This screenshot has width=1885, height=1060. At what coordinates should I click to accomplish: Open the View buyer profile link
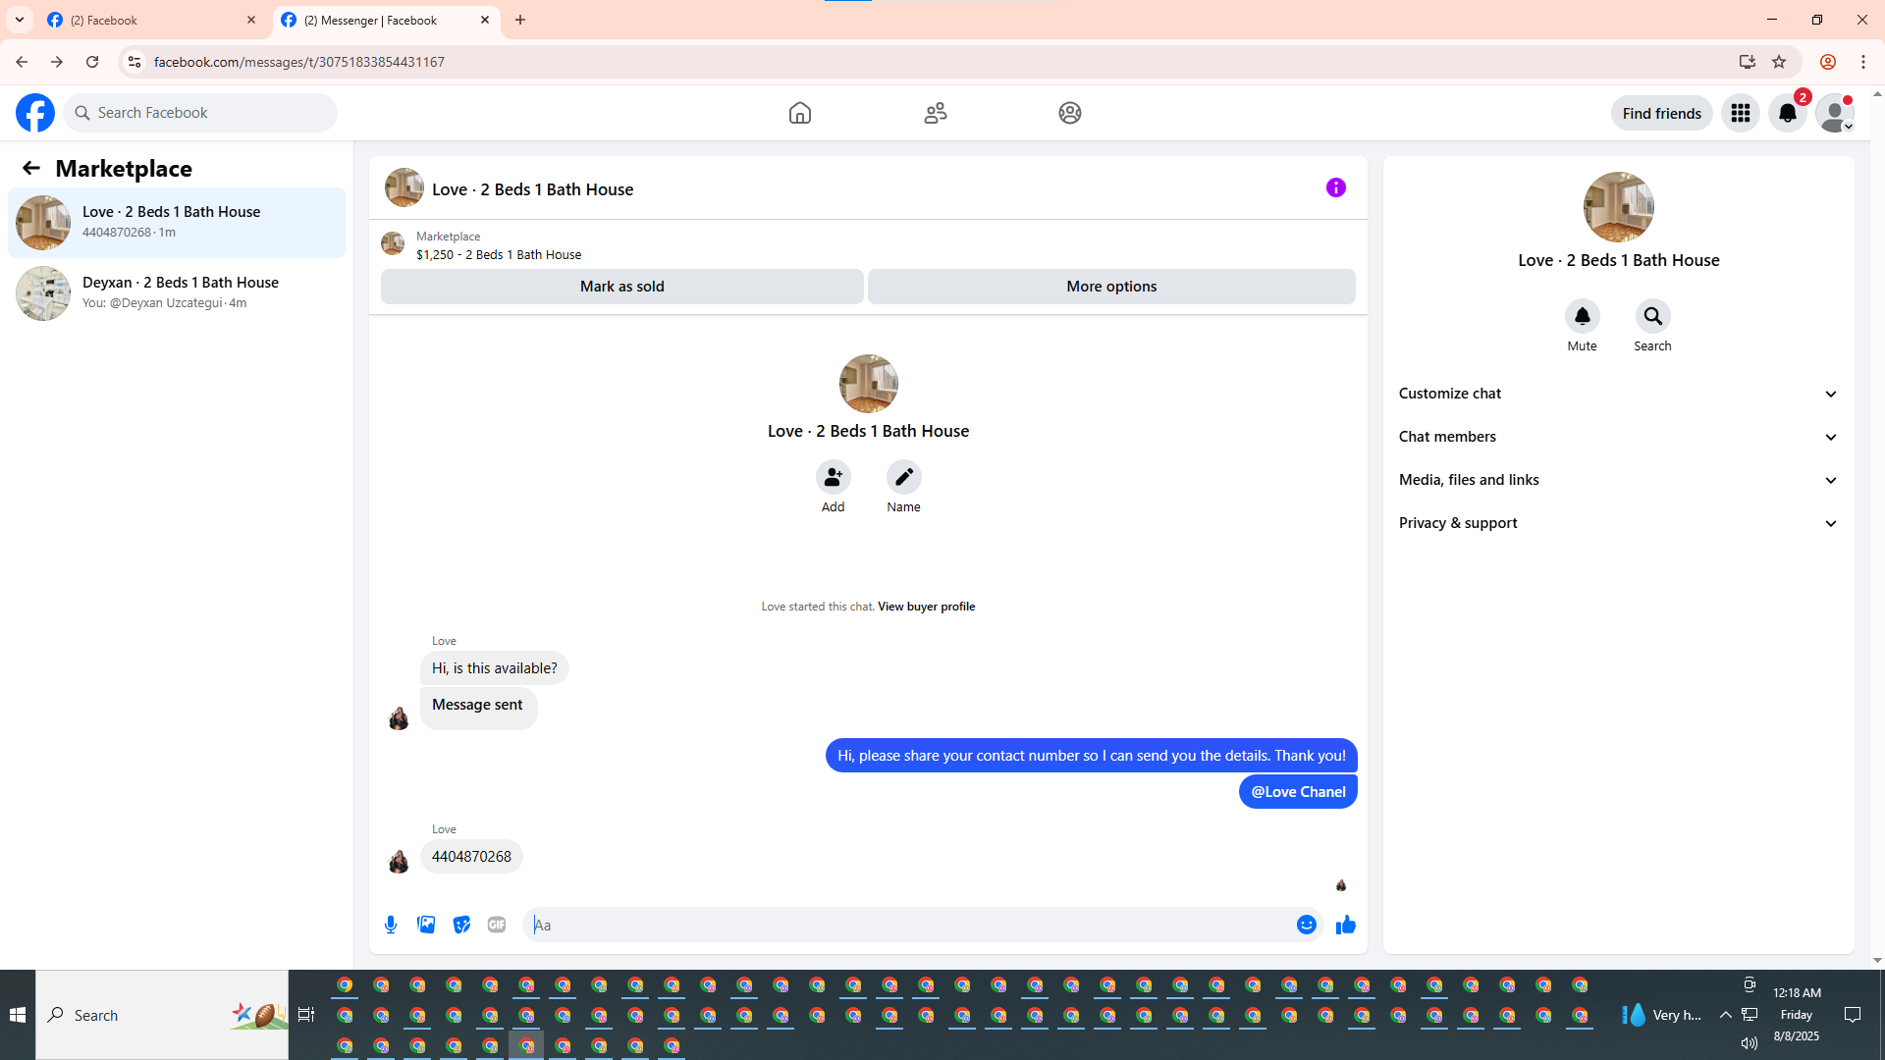926,607
